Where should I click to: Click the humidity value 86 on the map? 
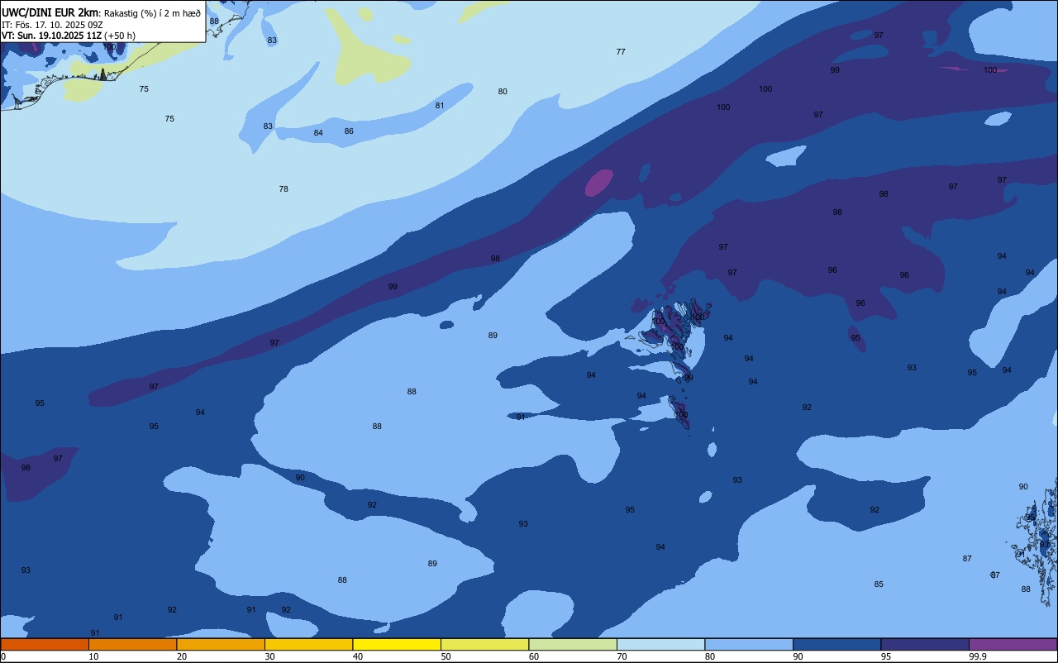[349, 131]
